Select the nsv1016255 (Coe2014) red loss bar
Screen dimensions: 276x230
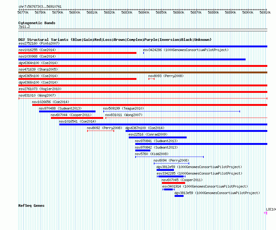pyautogui.click(x=77, y=53)
